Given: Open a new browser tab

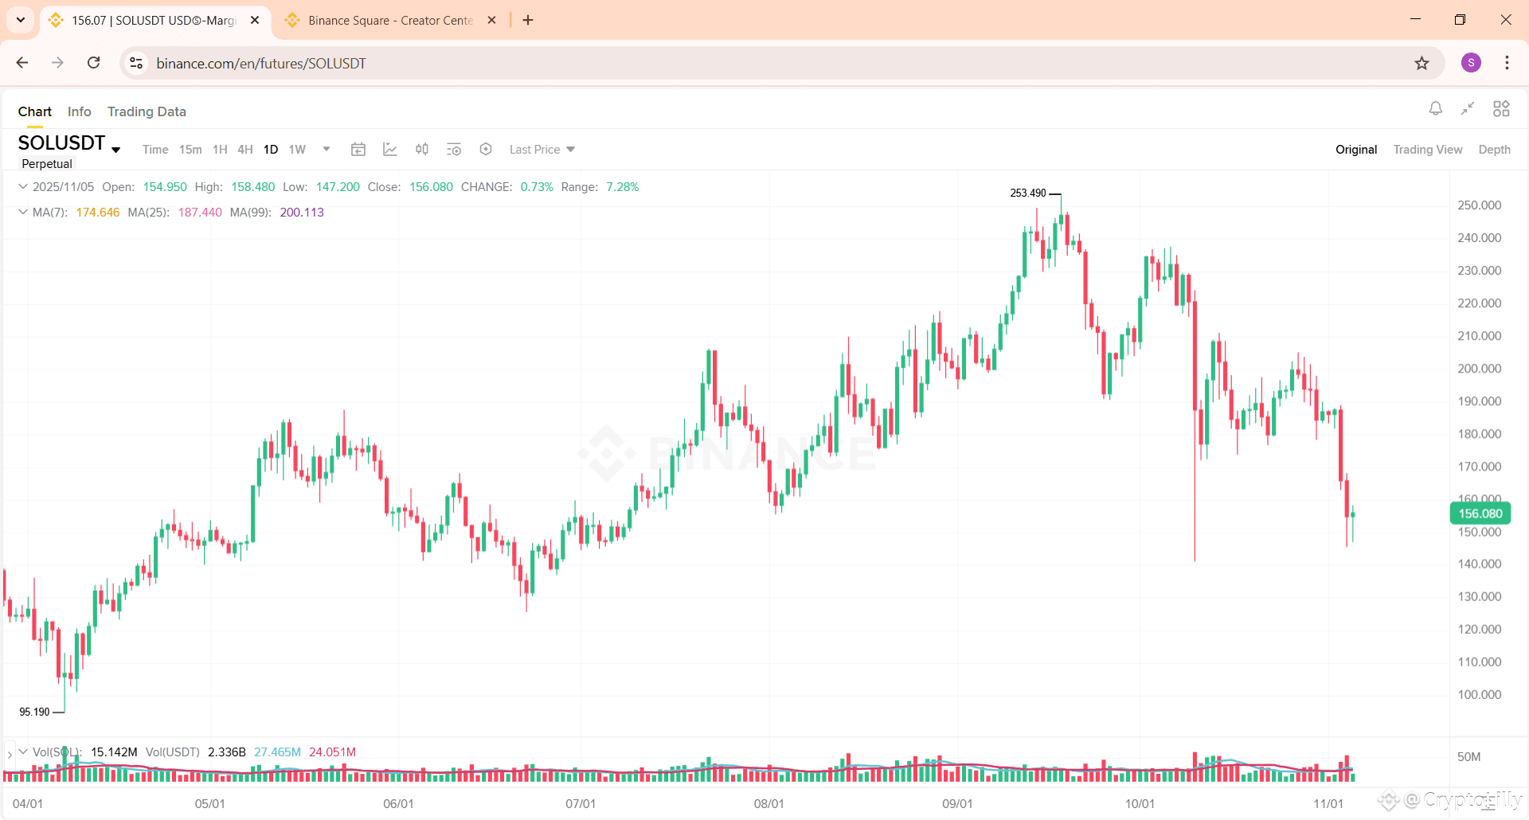Looking at the screenshot, I should pos(528,20).
